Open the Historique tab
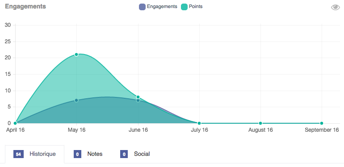The width and height of the screenshot is (344, 167). tap(35, 154)
